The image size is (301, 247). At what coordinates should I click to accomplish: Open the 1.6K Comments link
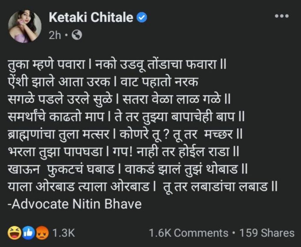point(188,233)
